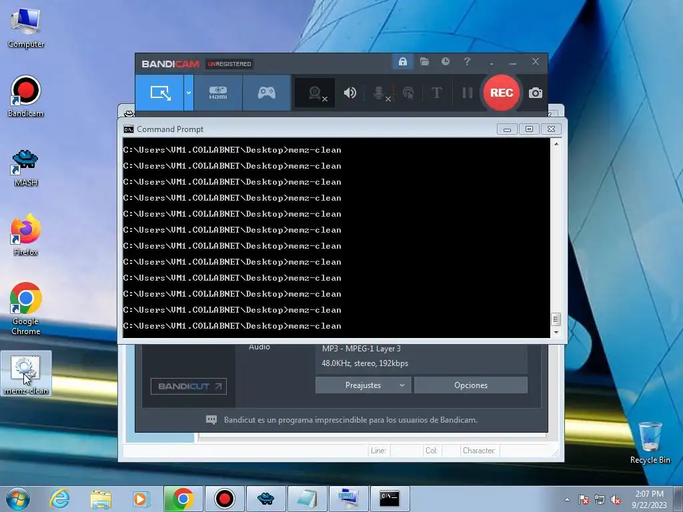Open the Windows Start menu
Viewport: 683px width, 512px height.
click(17, 499)
